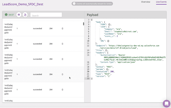Image resolution: width=171 pixels, height=108 pixels.
Task: Collapse the "headers" block fold arrow
Action: coord(90,53)
